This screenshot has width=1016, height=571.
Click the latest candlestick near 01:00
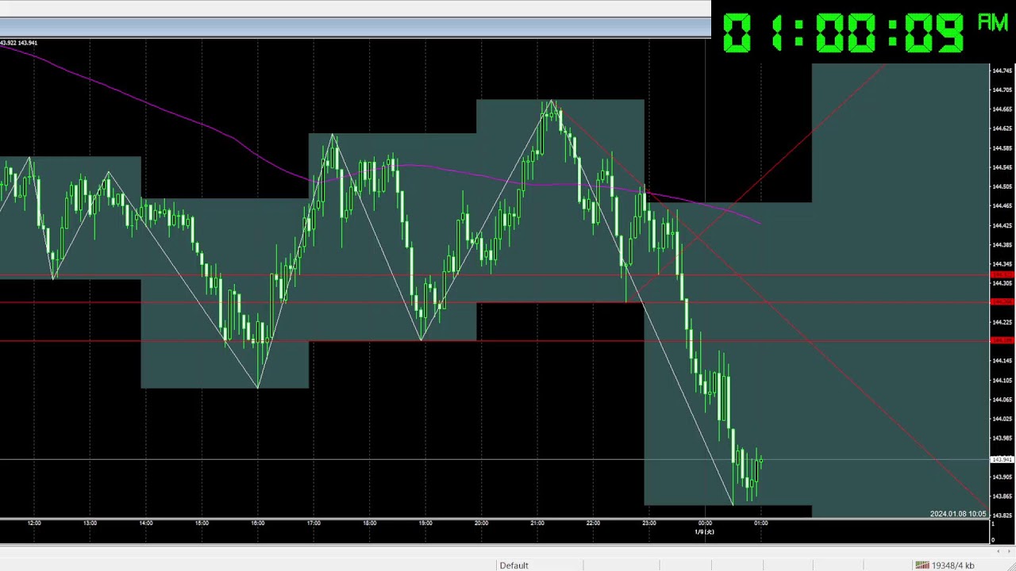click(x=760, y=461)
